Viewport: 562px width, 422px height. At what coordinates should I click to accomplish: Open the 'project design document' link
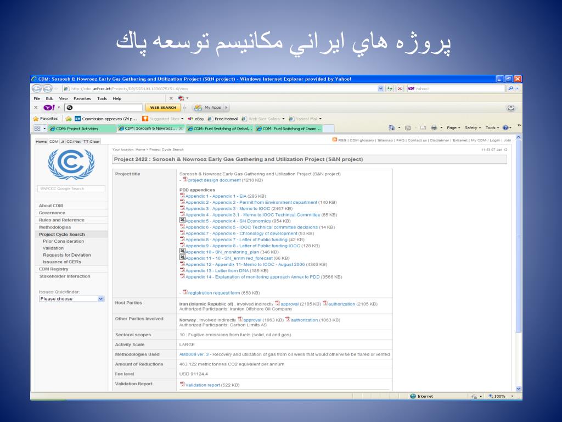coord(215,180)
